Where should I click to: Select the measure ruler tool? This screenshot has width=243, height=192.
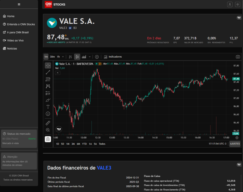48,123
